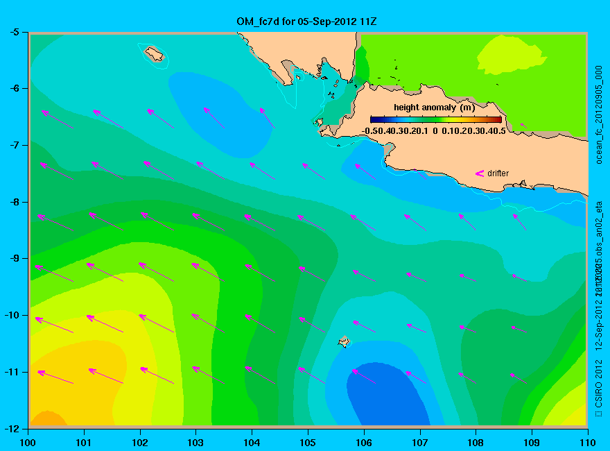The image size is (610, 451).
Task: Click the "105" longitude axis label
Action: pos(308,443)
